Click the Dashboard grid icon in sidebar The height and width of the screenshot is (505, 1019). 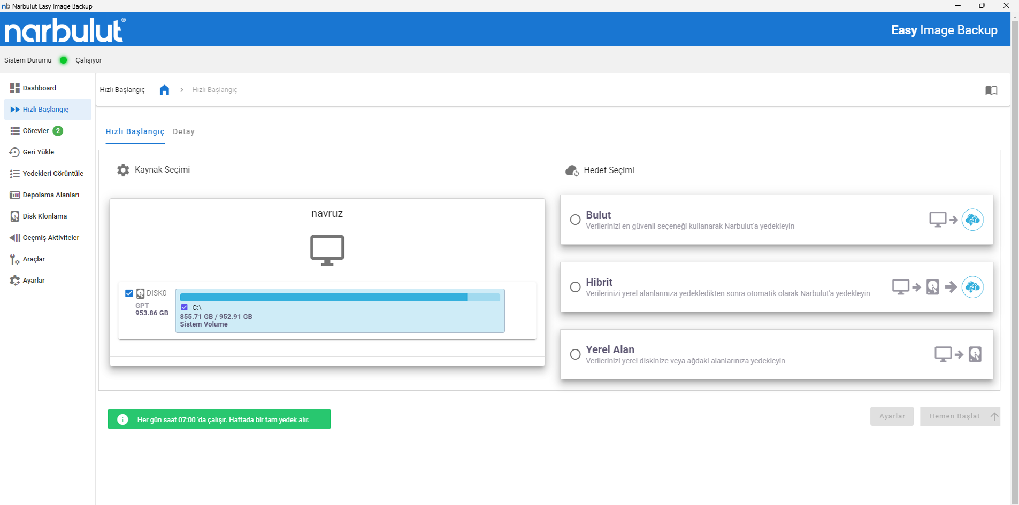click(14, 88)
